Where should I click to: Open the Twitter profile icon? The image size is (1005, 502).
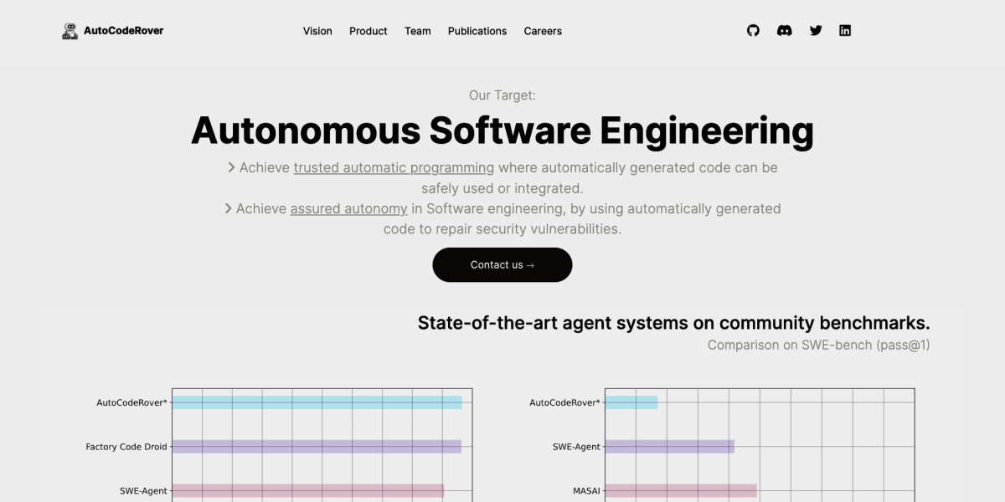[816, 31]
